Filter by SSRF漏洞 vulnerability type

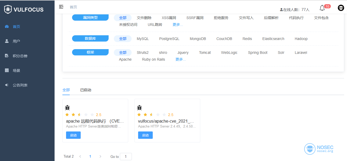point(195,18)
